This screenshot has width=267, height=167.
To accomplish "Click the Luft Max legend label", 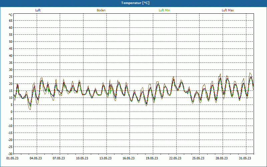I will click(x=228, y=10).
